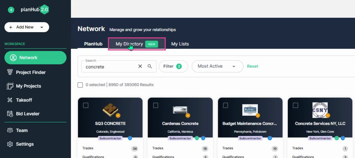Collapse sidebar with the green arrow icon
This screenshot has height=158, width=355.
tap(11, 10)
